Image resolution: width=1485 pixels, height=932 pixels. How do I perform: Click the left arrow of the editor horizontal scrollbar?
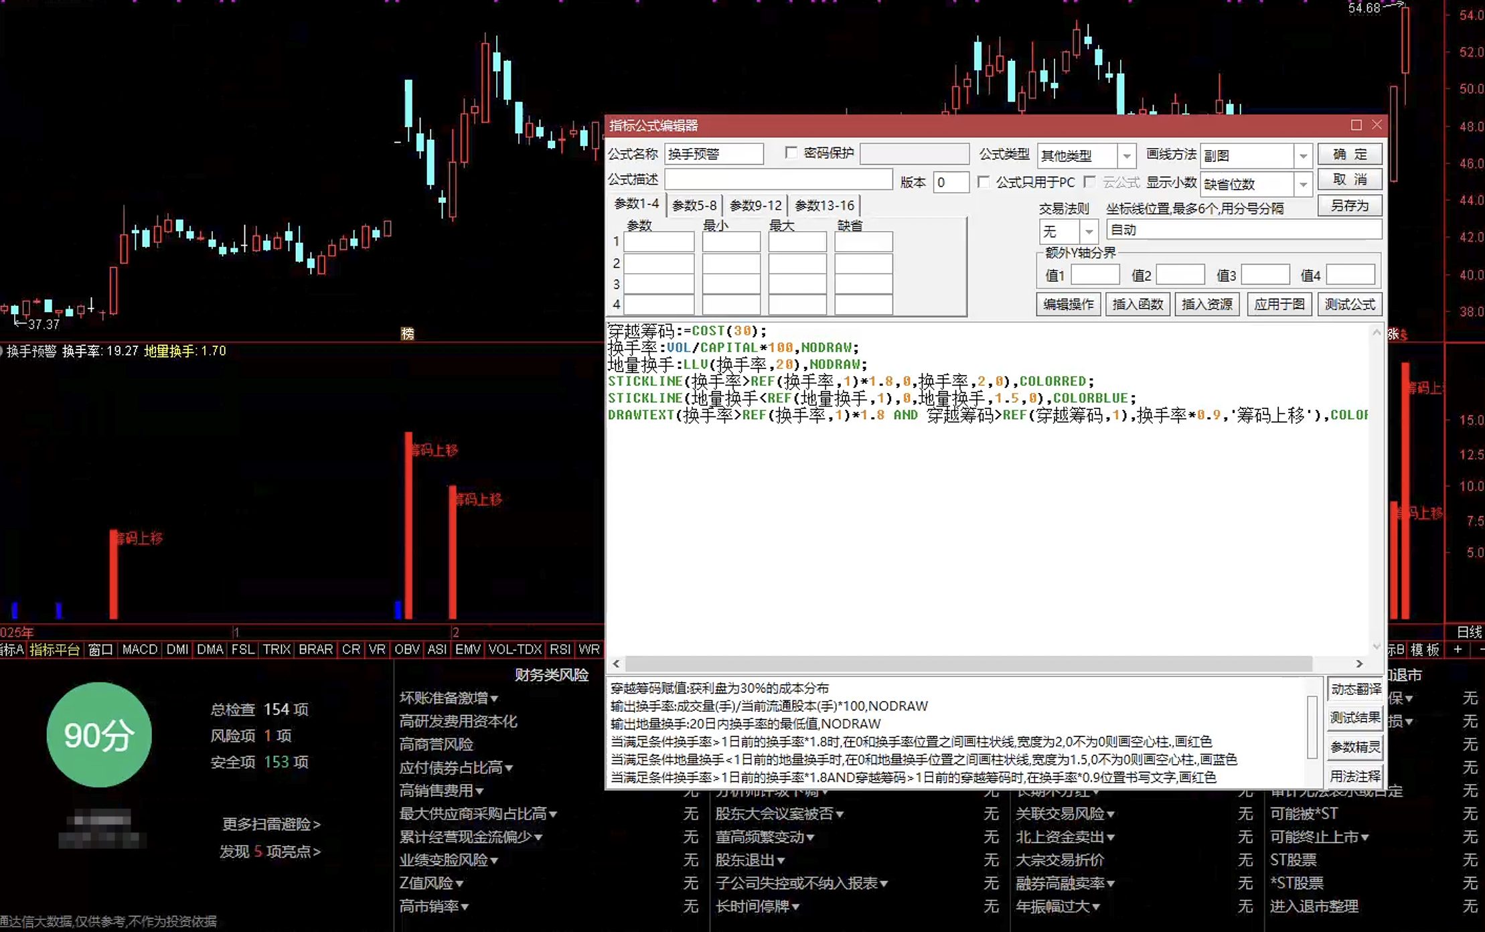[x=616, y=664]
